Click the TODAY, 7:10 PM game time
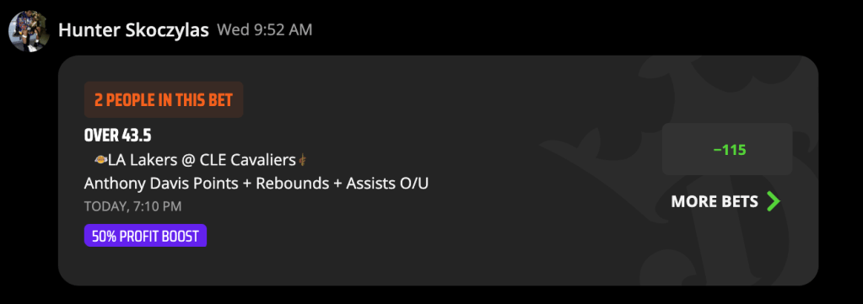Viewport: 863px width, 304px height. tap(132, 206)
